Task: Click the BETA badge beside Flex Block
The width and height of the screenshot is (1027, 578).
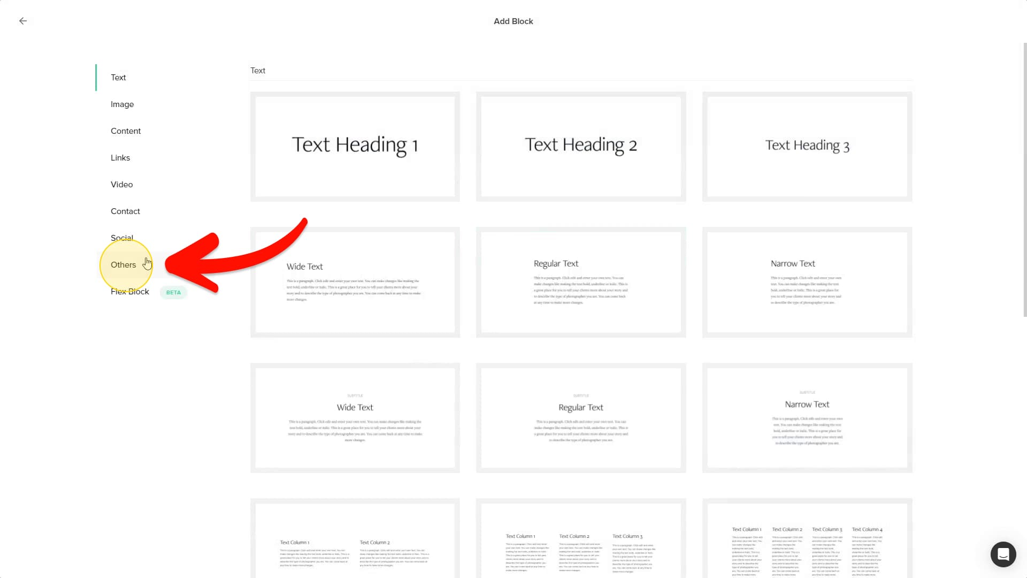Action: tap(173, 292)
